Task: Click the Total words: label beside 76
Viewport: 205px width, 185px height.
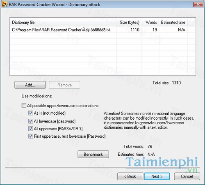Action: 134,146
